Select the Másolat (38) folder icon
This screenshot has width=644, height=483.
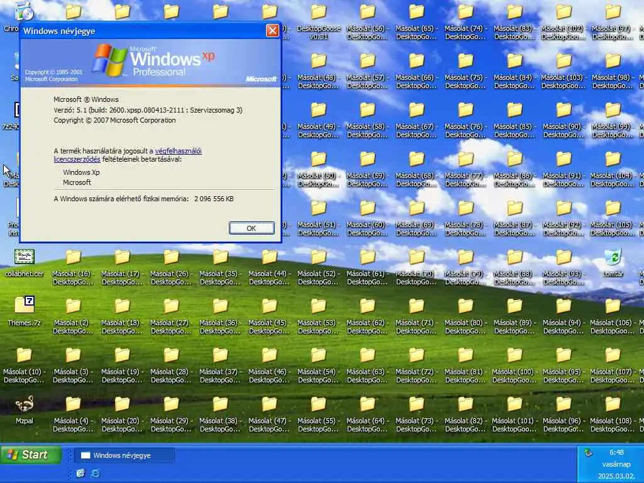coord(221,404)
